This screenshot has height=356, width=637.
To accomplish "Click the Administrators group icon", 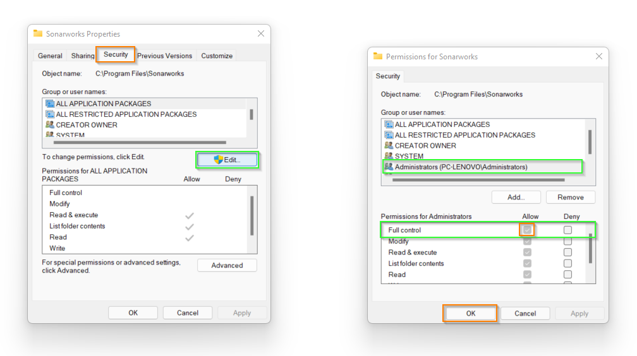I will [x=389, y=167].
